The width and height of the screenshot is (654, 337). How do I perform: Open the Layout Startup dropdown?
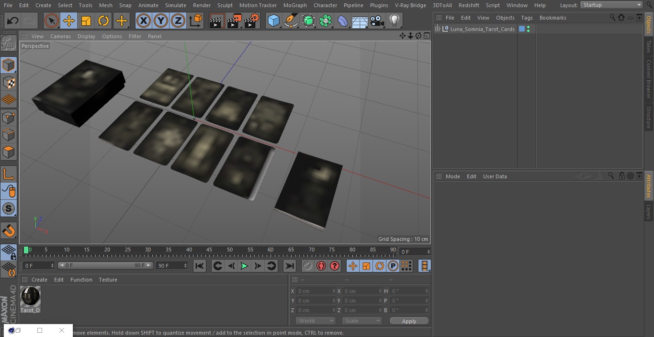[x=612, y=5]
